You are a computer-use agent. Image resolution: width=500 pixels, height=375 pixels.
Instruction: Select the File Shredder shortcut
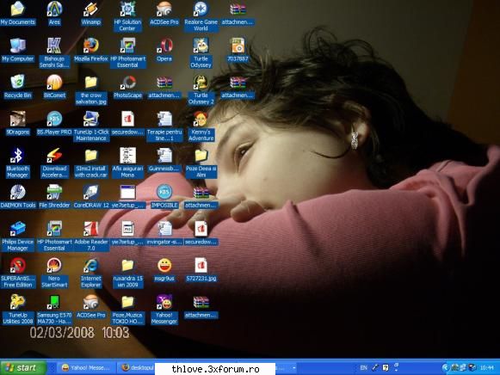[54, 197]
